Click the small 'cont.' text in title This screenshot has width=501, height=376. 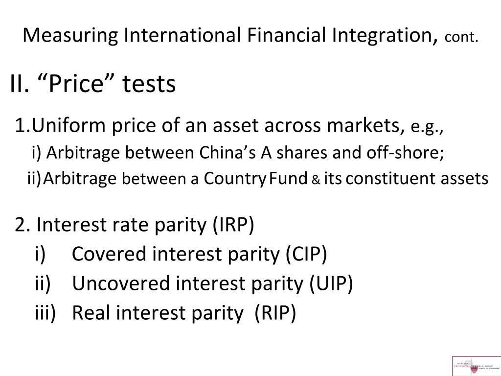[x=461, y=37]
